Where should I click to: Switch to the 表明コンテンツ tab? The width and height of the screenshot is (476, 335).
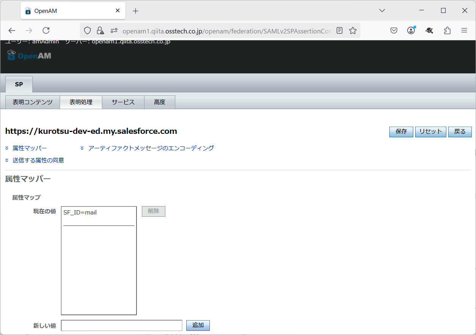pyautogui.click(x=33, y=102)
